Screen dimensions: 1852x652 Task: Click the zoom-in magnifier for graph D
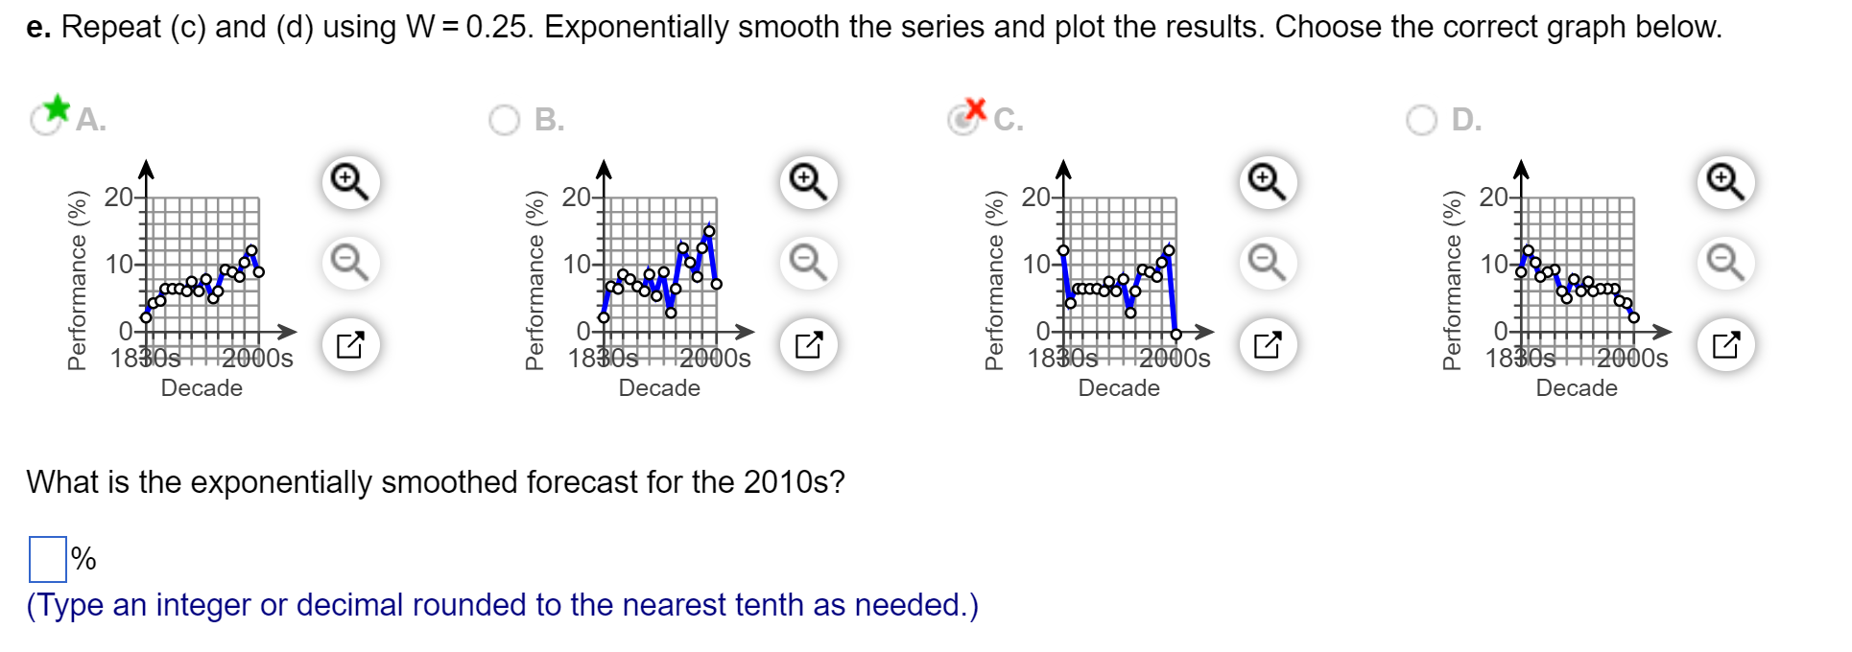tap(1722, 179)
